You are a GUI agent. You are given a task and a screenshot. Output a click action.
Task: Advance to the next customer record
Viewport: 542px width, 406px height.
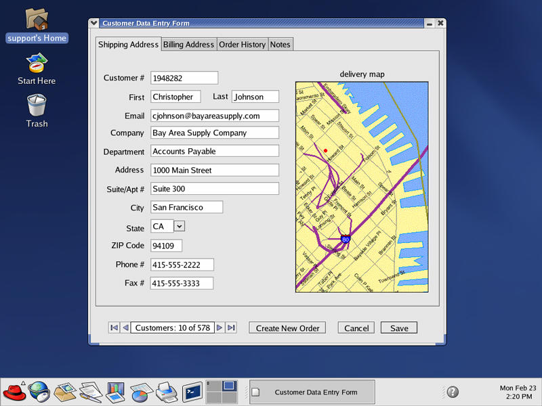pos(220,328)
